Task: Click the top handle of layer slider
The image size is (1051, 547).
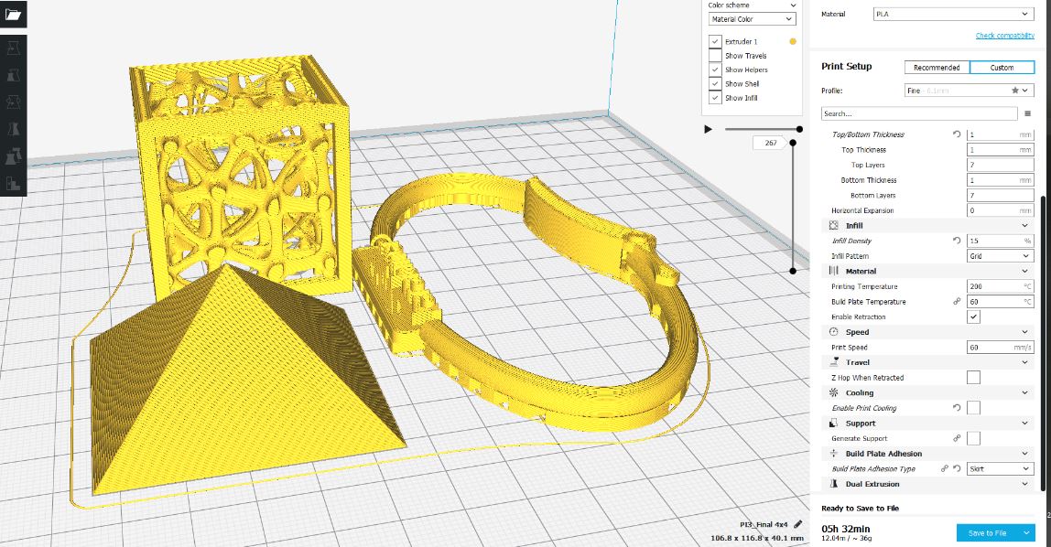Action: pos(793,143)
